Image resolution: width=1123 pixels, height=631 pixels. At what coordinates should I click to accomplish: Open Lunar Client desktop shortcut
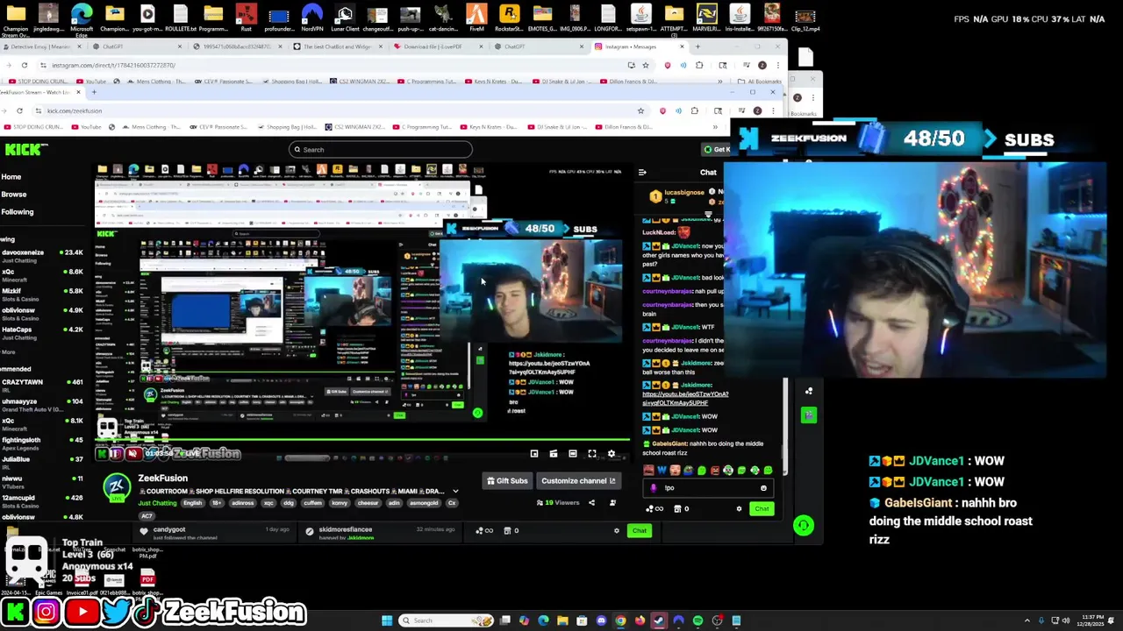click(344, 18)
